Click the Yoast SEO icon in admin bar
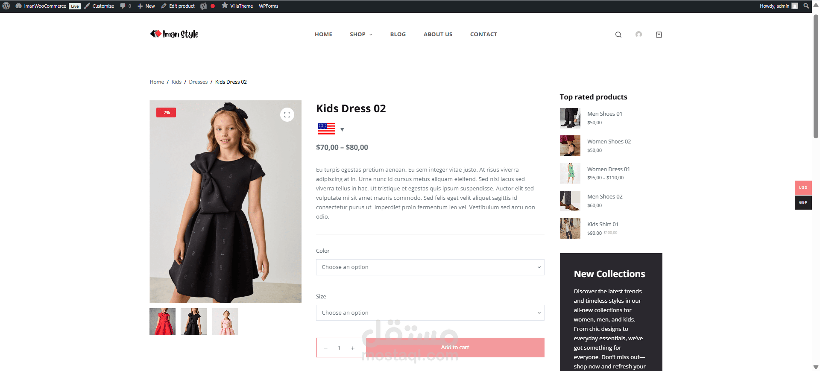Image resolution: width=820 pixels, height=371 pixels. pyautogui.click(x=204, y=6)
